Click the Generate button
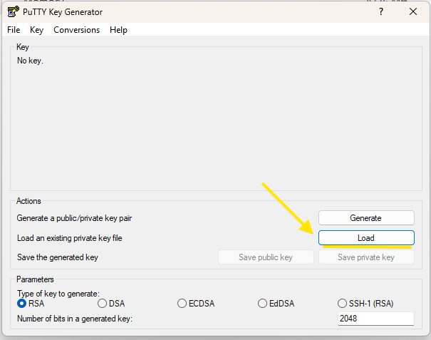 click(x=366, y=218)
